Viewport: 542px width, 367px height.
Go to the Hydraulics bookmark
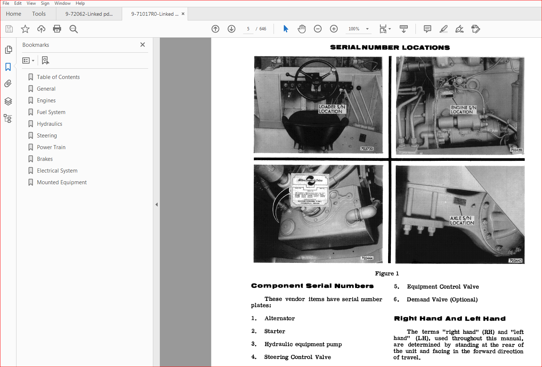[49, 124]
